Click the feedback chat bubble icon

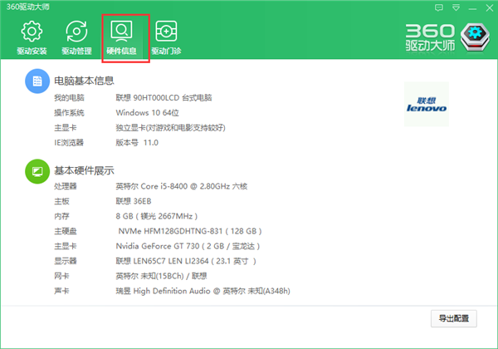[439, 8]
